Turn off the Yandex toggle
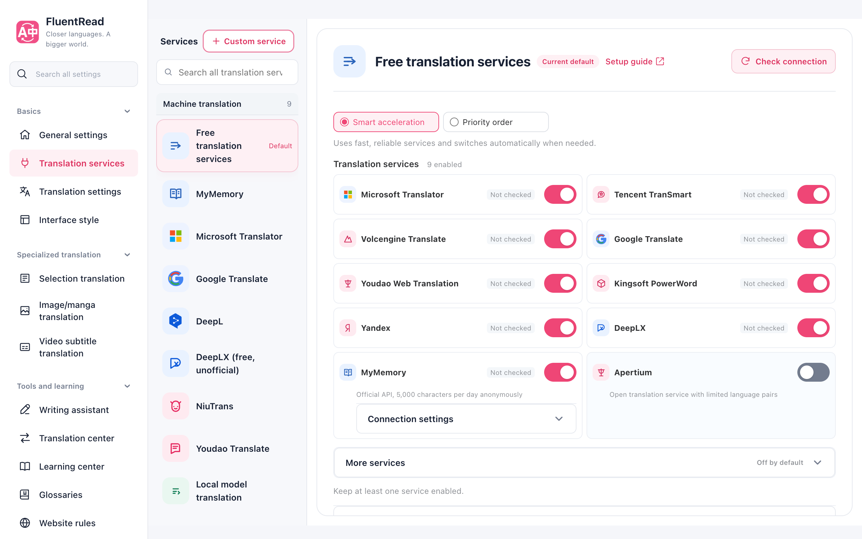This screenshot has height=539, width=862. (560, 327)
